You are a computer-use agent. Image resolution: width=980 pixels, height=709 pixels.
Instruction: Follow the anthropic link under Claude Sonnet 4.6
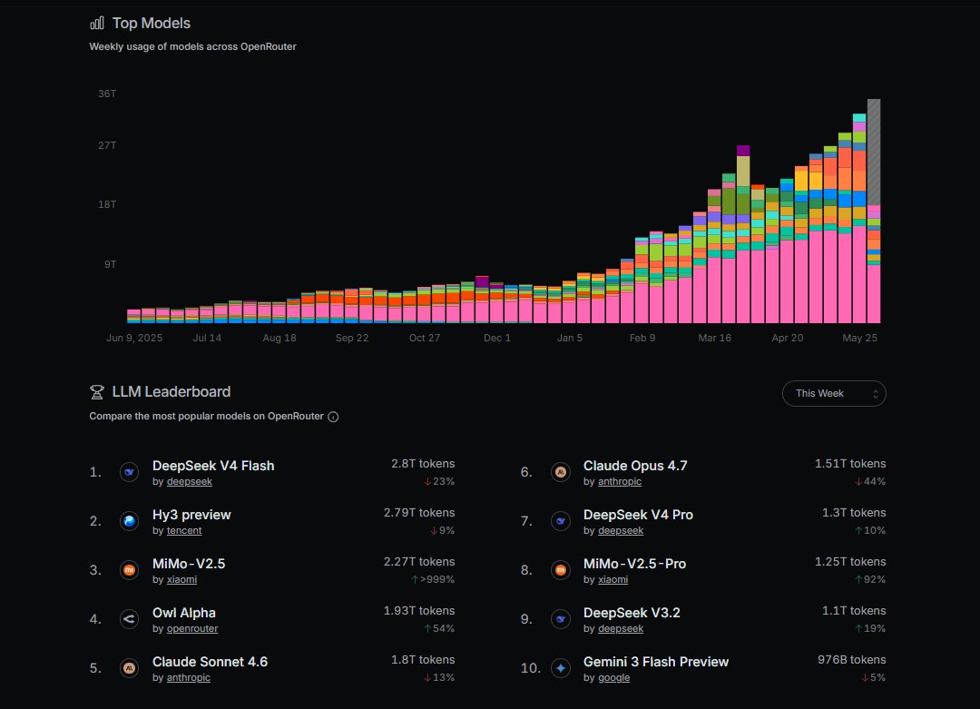189,678
